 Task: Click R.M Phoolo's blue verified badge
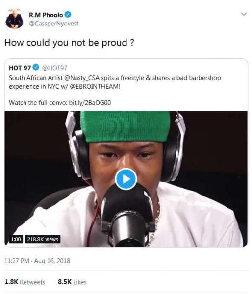[68, 14]
